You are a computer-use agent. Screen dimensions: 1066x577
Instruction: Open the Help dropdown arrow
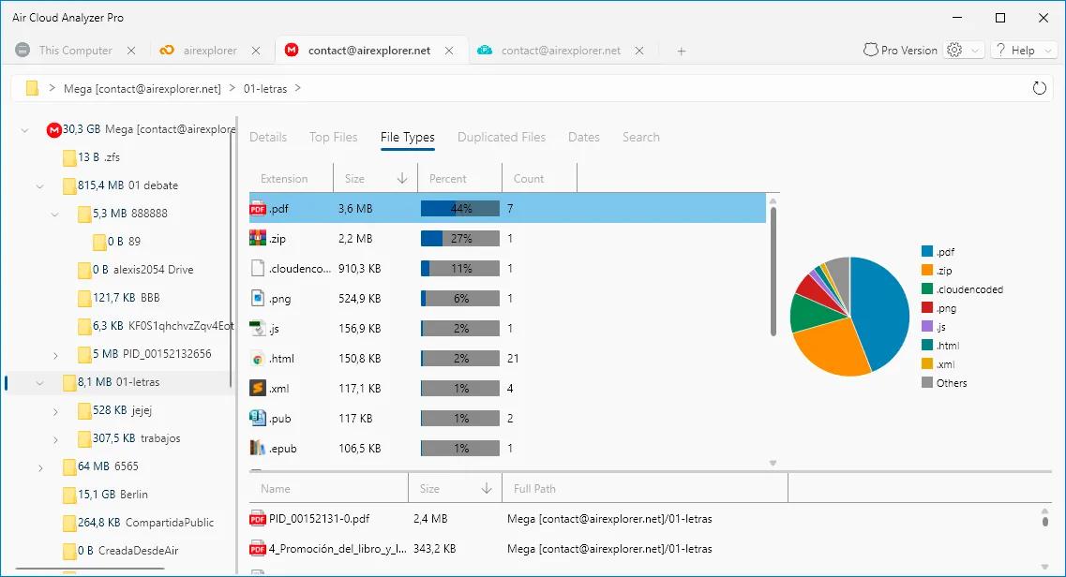pyautogui.click(x=1047, y=51)
